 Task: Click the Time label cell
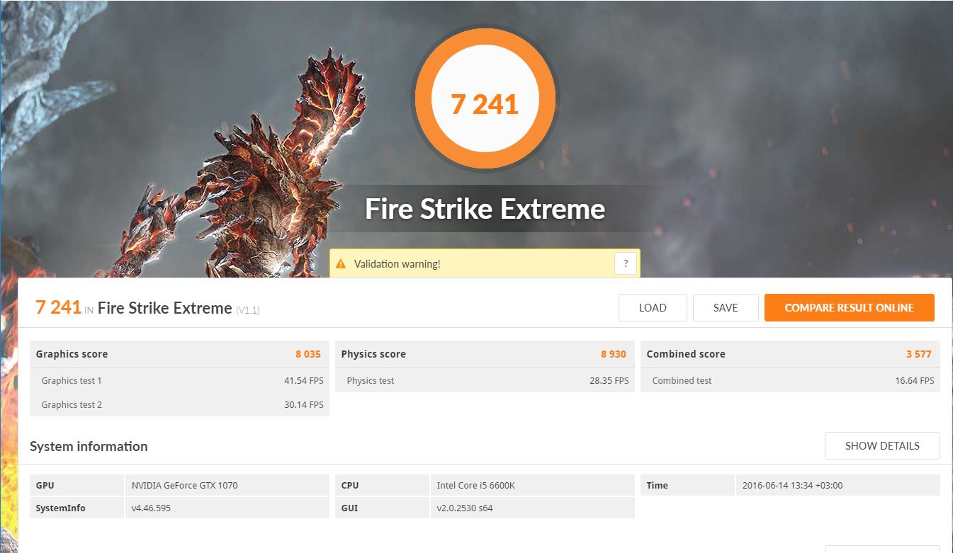688,485
